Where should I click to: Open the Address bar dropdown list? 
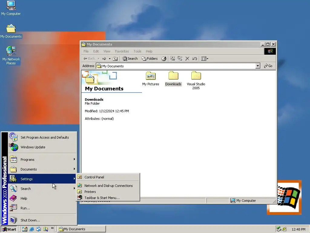point(258,66)
